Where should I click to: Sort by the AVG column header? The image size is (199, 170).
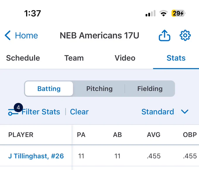(154, 135)
